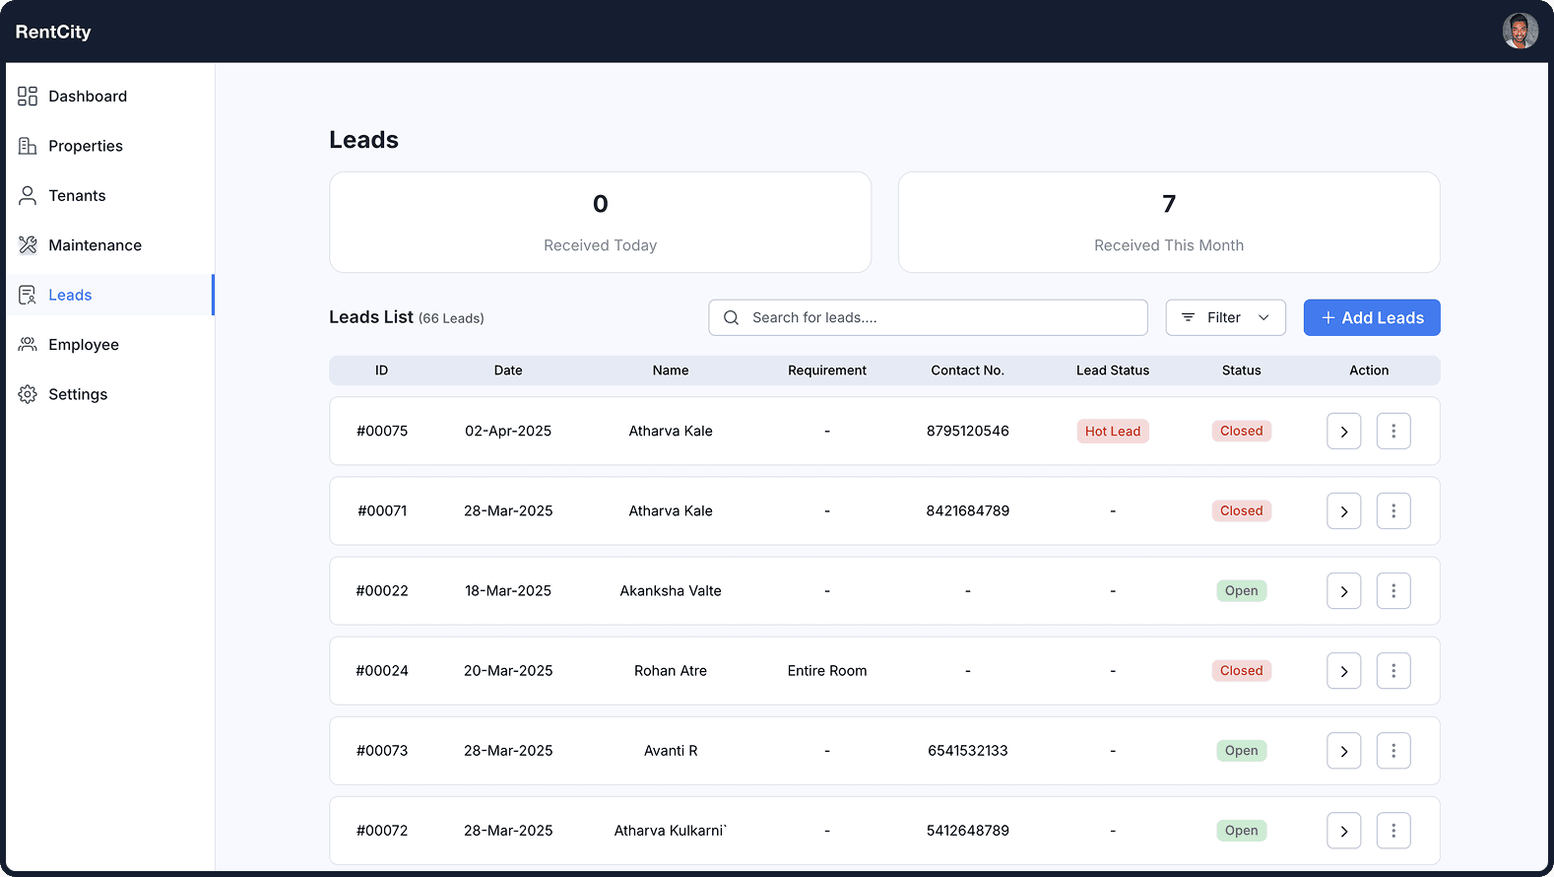Click the Tenants person icon
This screenshot has width=1554, height=877.
pos(28,195)
